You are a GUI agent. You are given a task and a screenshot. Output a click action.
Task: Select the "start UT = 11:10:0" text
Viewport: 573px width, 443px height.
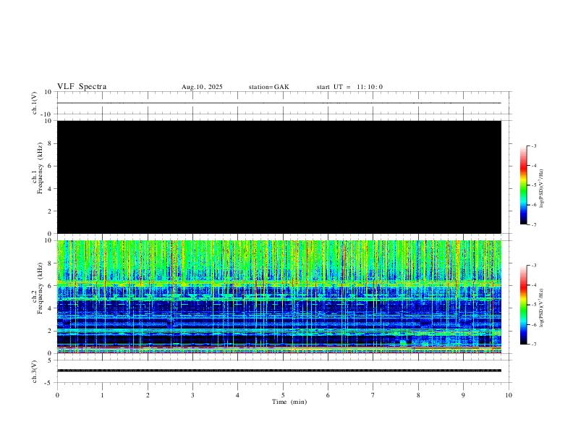pos(349,87)
